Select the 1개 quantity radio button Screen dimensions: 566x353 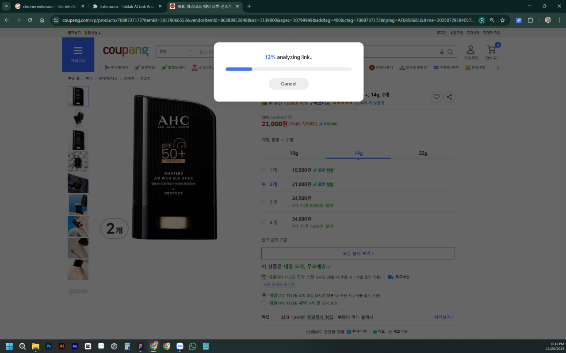coord(264,170)
